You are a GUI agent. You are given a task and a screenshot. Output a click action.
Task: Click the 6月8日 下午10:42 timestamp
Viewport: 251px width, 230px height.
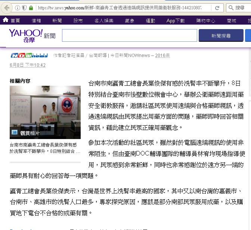click(x=28, y=65)
